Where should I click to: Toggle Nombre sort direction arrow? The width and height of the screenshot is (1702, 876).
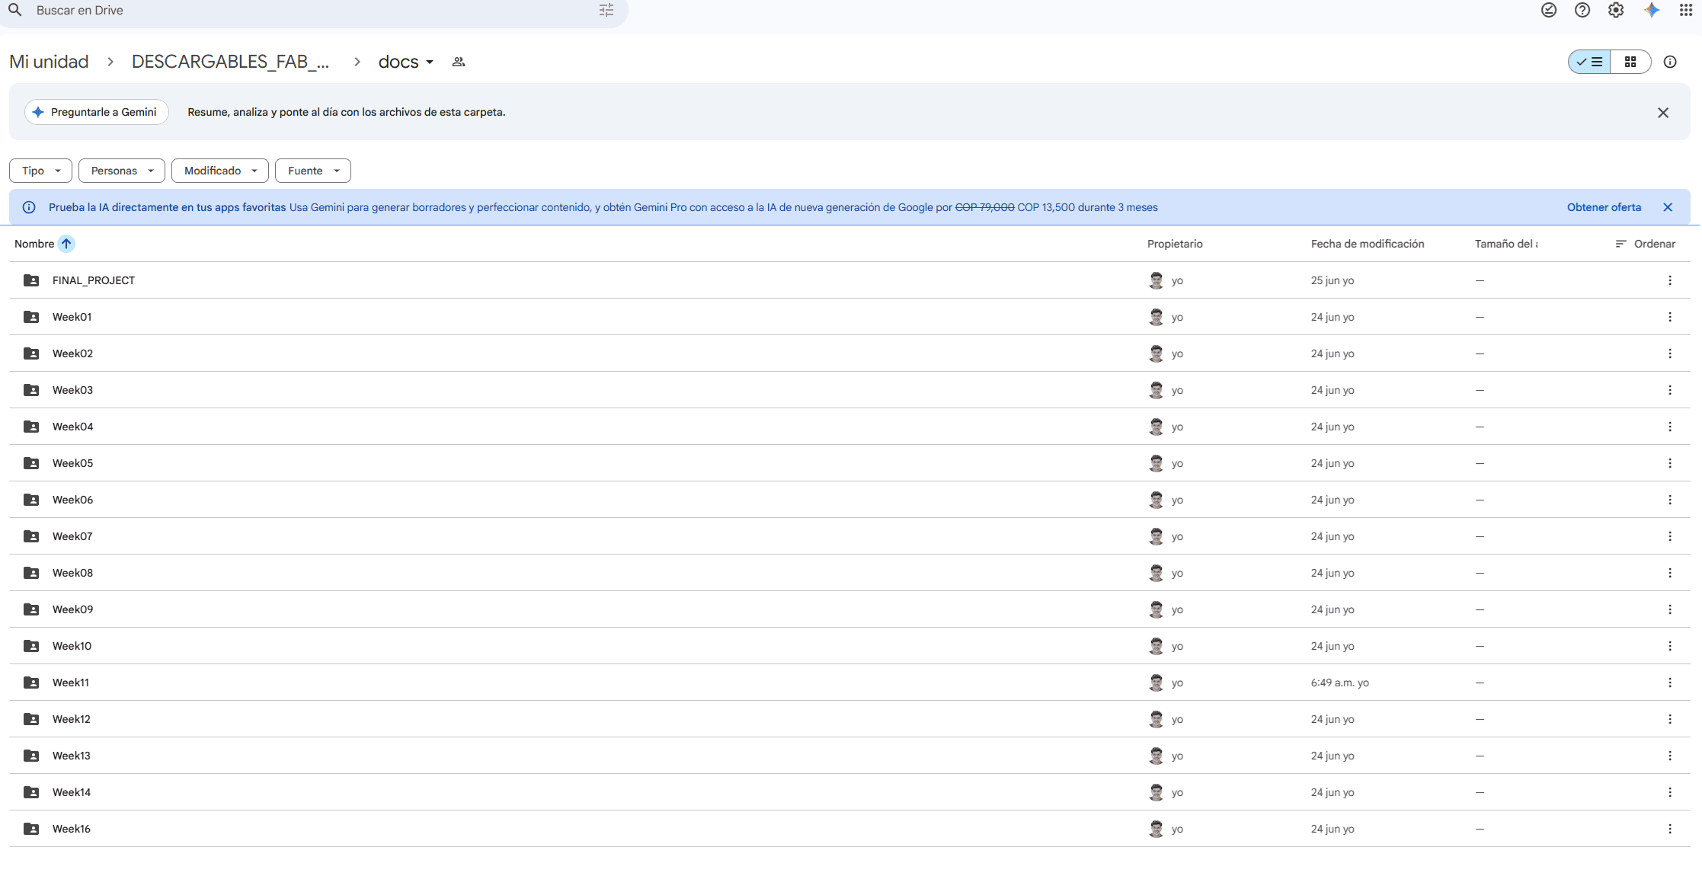[x=66, y=244]
